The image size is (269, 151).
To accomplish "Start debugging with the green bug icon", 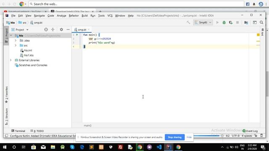I will tap(224, 22).
